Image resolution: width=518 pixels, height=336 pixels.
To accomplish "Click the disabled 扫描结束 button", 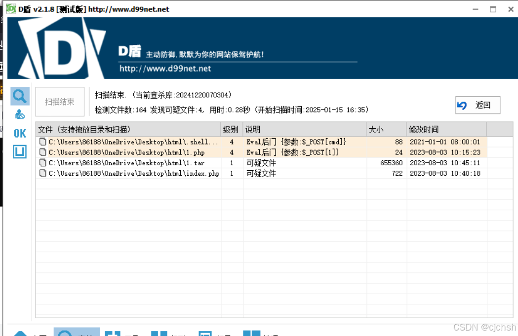I will [x=60, y=102].
